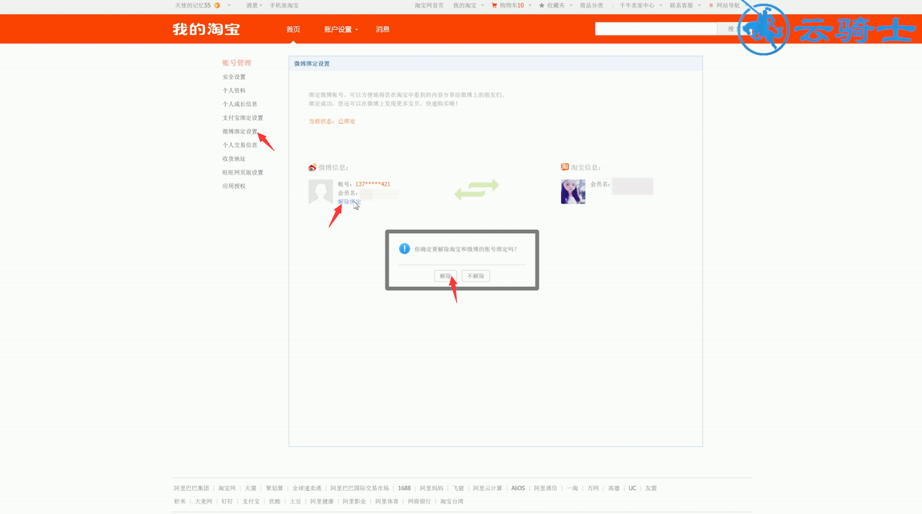Click the 阿里妈妈 footer link

click(x=432, y=488)
